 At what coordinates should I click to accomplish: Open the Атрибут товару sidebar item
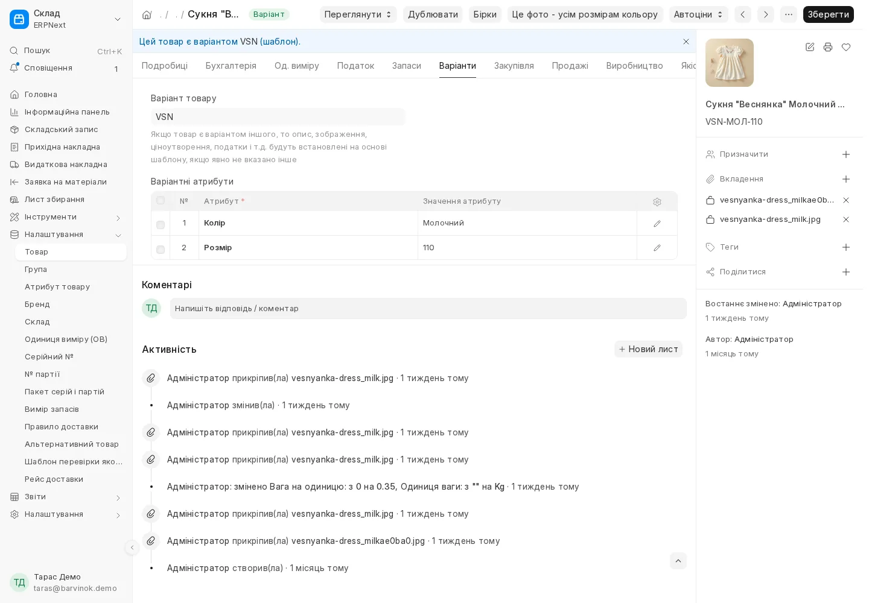[71, 287]
